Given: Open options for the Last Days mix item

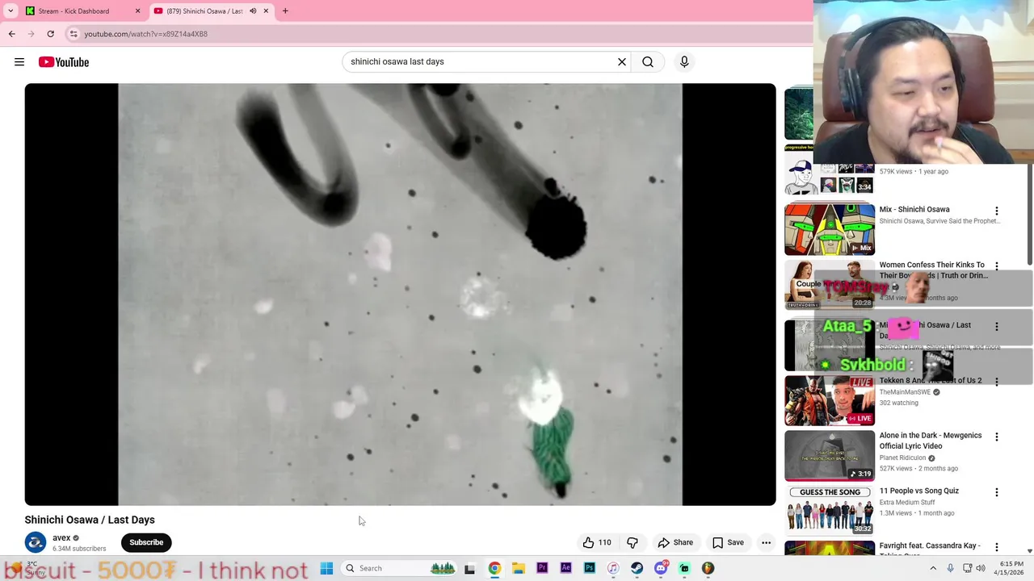Looking at the screenshot, I should pyautogui.click(x=997, y=327).
